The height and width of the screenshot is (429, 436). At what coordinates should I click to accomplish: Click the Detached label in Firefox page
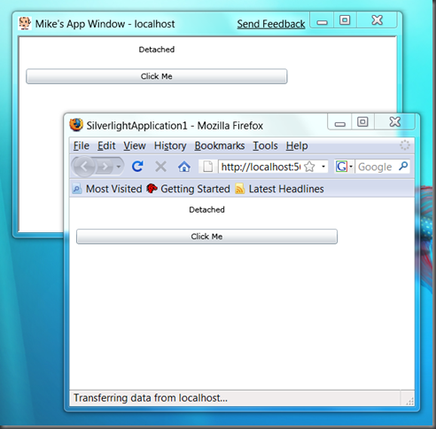coord(206,209)
